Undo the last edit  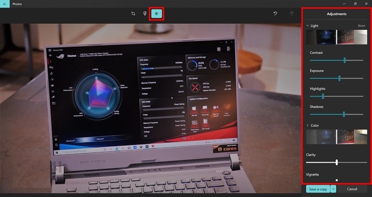275,14
